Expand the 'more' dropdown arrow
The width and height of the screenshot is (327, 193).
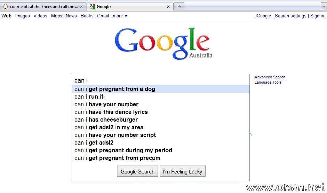[x=126, y=16]
